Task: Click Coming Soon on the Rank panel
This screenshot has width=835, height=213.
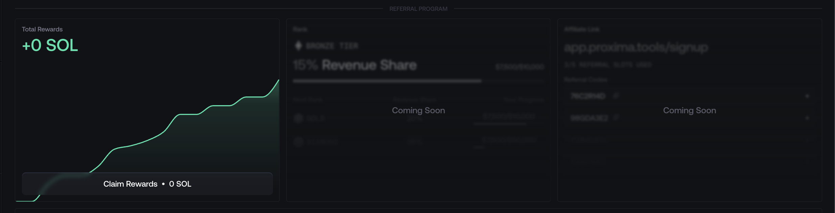Action: [418, 111]
